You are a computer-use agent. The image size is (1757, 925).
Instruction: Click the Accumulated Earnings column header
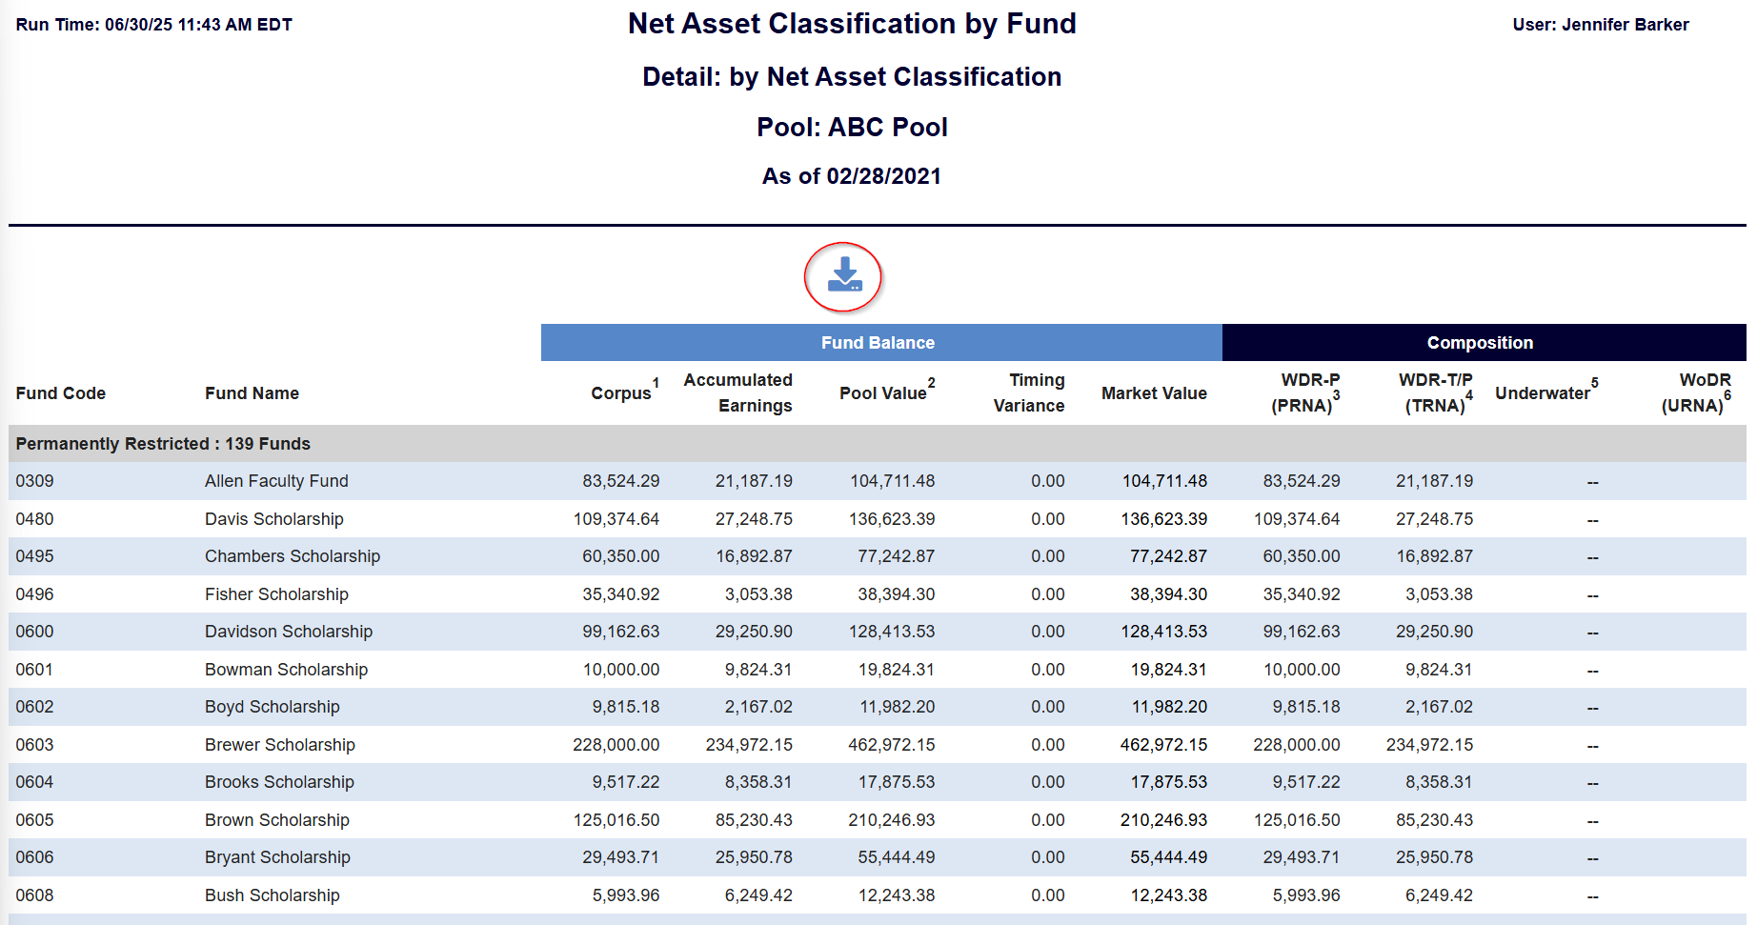pyautogui.click(x=737, y=392)
